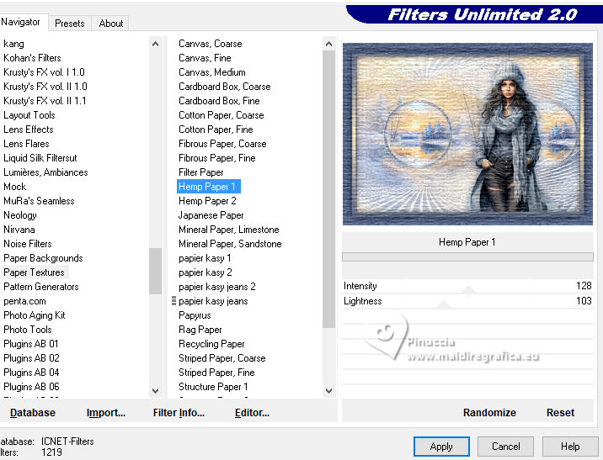The height and width of the screenshot is (460, 603).
Task: Open the About tab
Action: [111, 24]
